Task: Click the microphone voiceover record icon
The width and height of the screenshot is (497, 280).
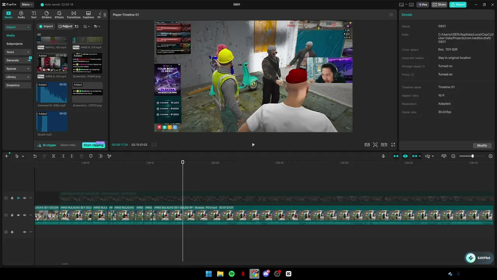Action: pos(383,156)
